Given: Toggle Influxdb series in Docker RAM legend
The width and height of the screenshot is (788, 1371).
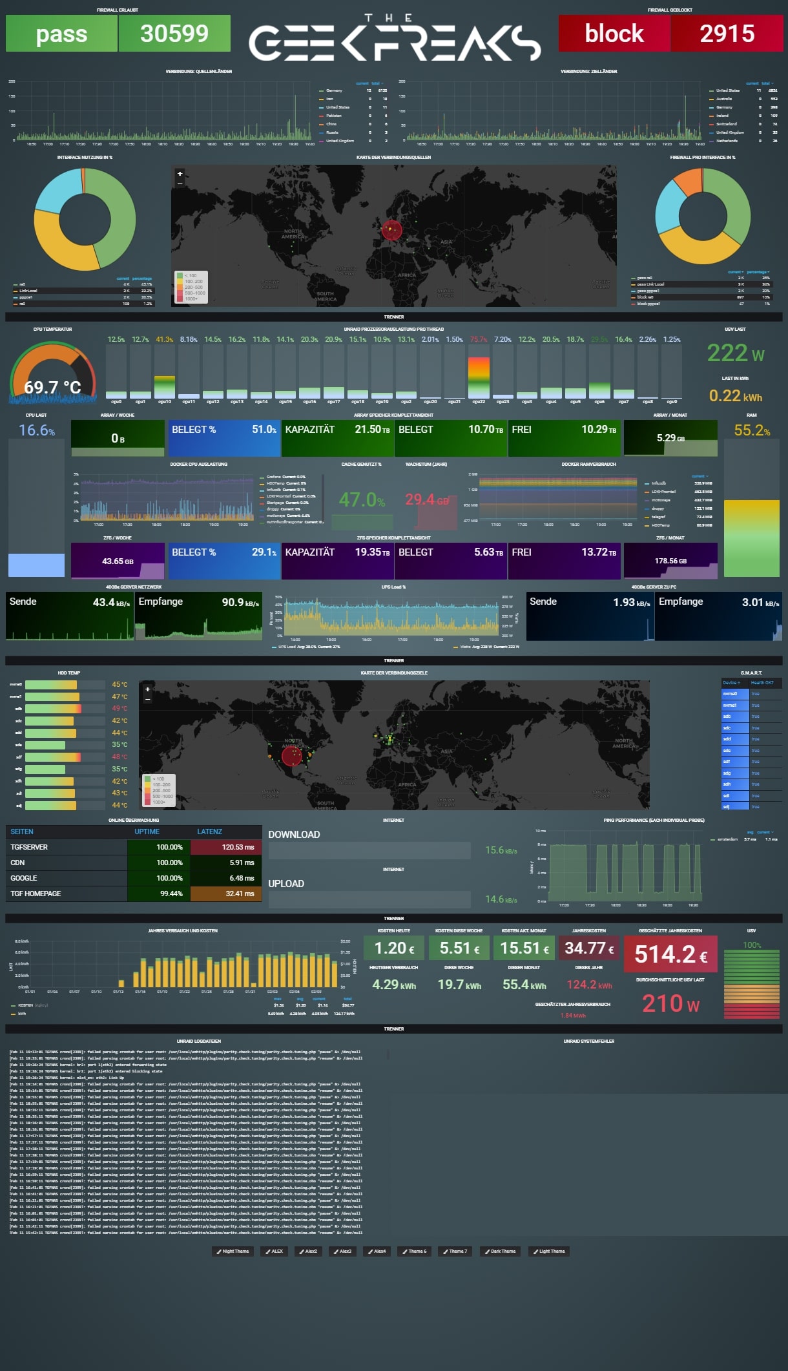Looking at the screenshot, I should (659, 483).
